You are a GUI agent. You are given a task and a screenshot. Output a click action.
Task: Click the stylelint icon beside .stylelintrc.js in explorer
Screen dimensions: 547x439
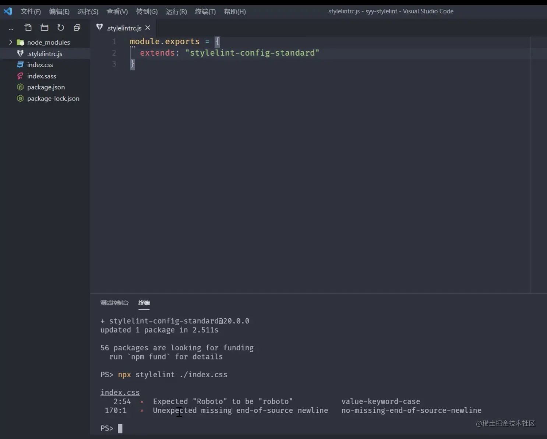pyautogui.click(x=20, y=53)
